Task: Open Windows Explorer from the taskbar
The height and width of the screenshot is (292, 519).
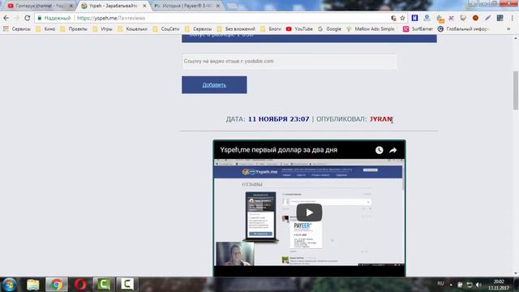Action: [x=32, y=285]
